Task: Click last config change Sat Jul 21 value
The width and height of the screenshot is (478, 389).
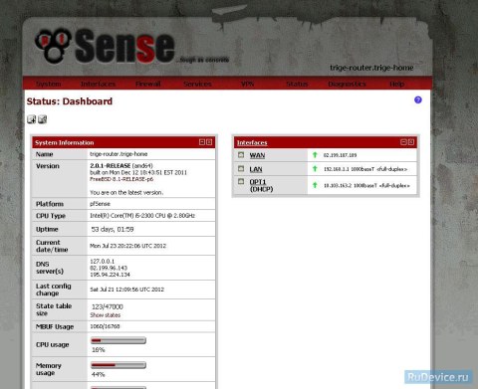Action: 127,290
